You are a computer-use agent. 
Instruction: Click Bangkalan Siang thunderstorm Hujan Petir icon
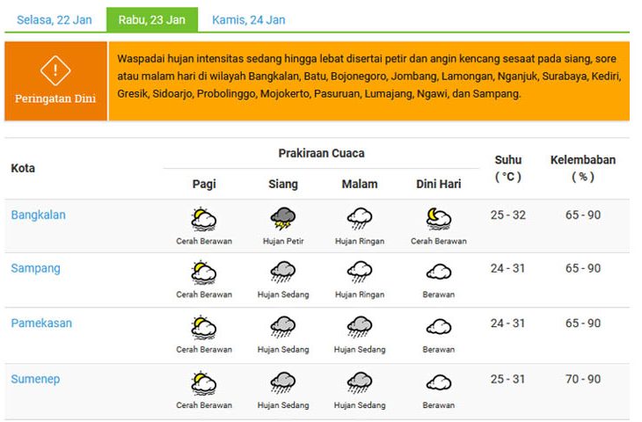pos(283,219)
